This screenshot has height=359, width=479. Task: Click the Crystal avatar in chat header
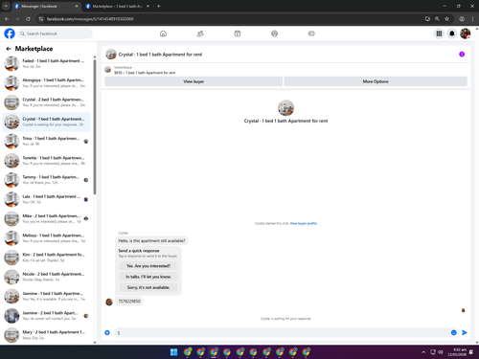tap(111, 55)
